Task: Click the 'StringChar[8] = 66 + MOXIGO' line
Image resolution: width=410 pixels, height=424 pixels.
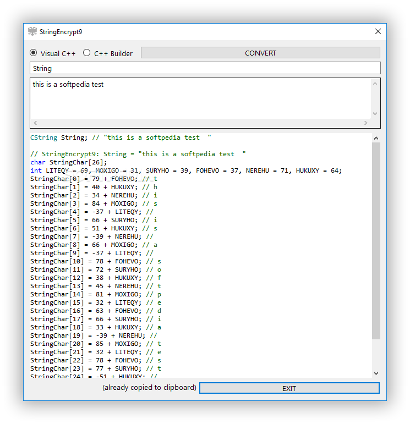Action: pos(94,245)
